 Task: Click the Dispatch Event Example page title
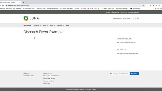(x=43, y=32)
